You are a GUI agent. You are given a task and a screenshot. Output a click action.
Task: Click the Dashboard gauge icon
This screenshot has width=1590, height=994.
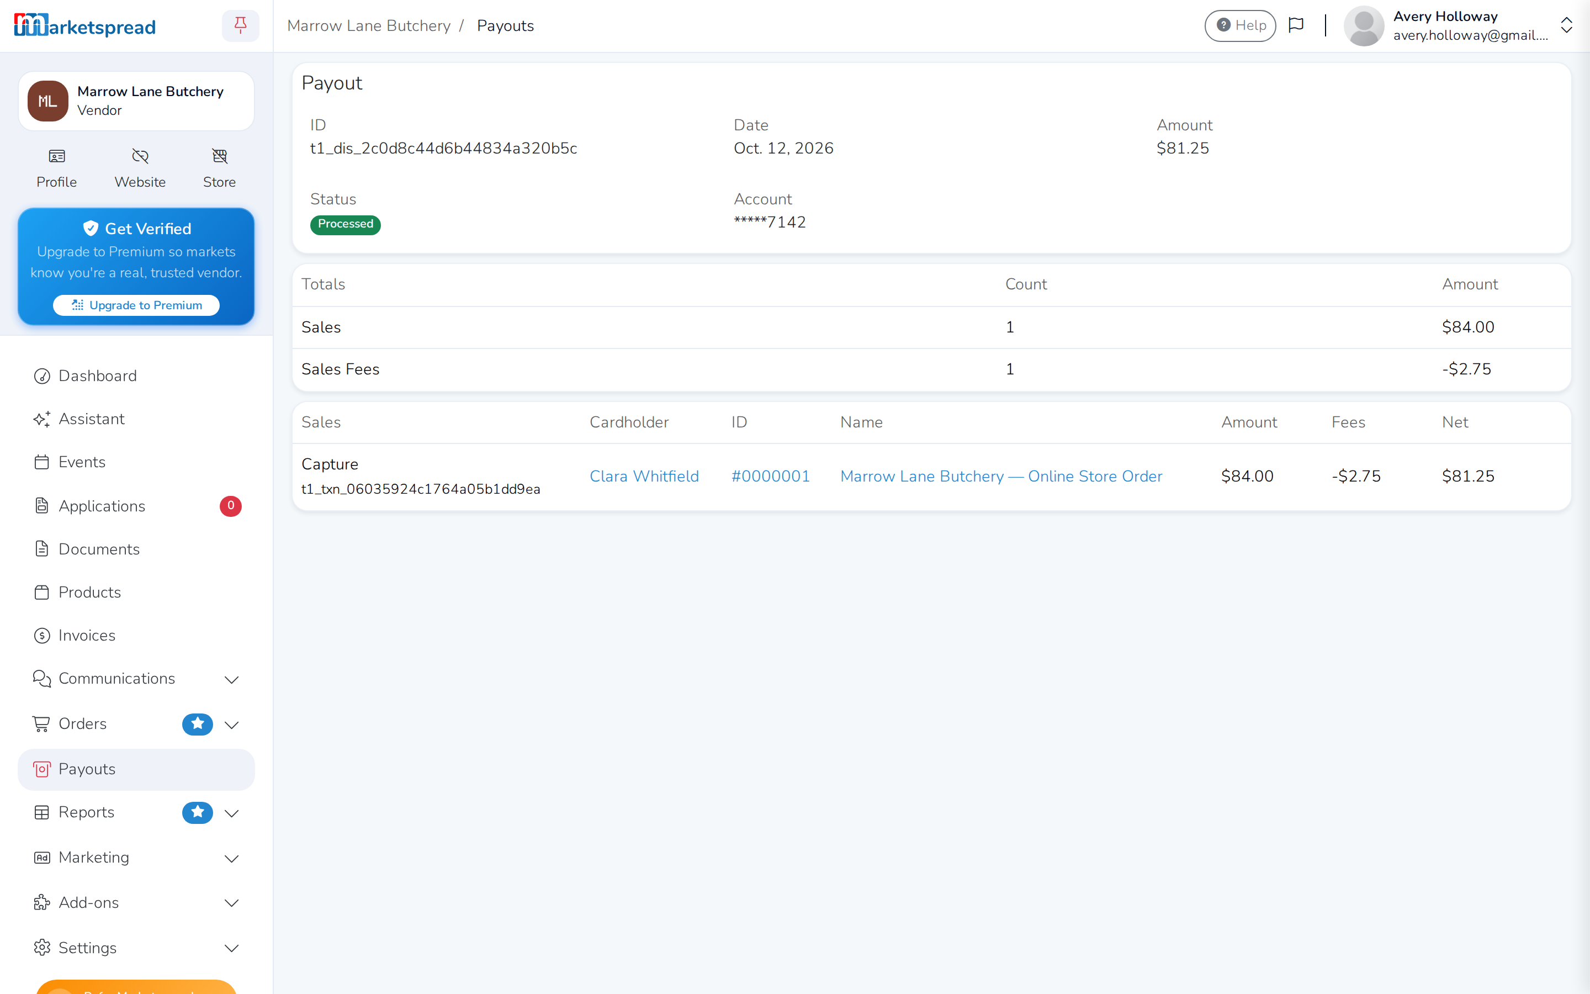coord(42,376)
